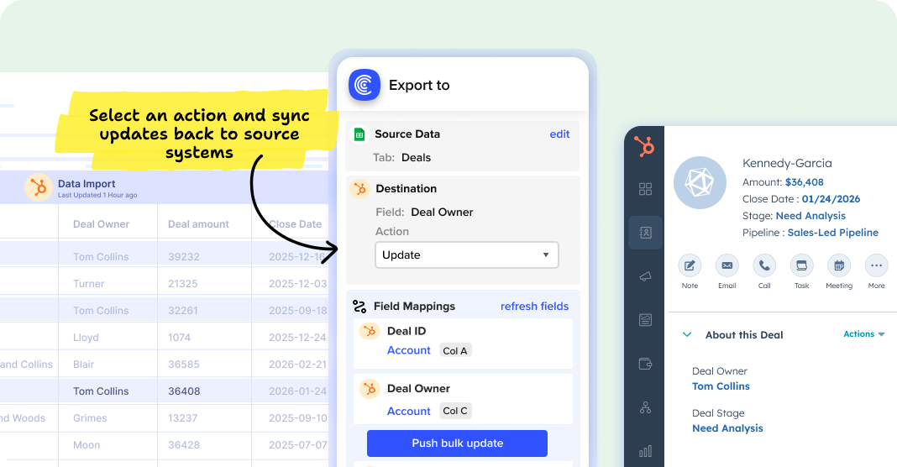Open the content page icon in sidebar

tap(645, 320)
